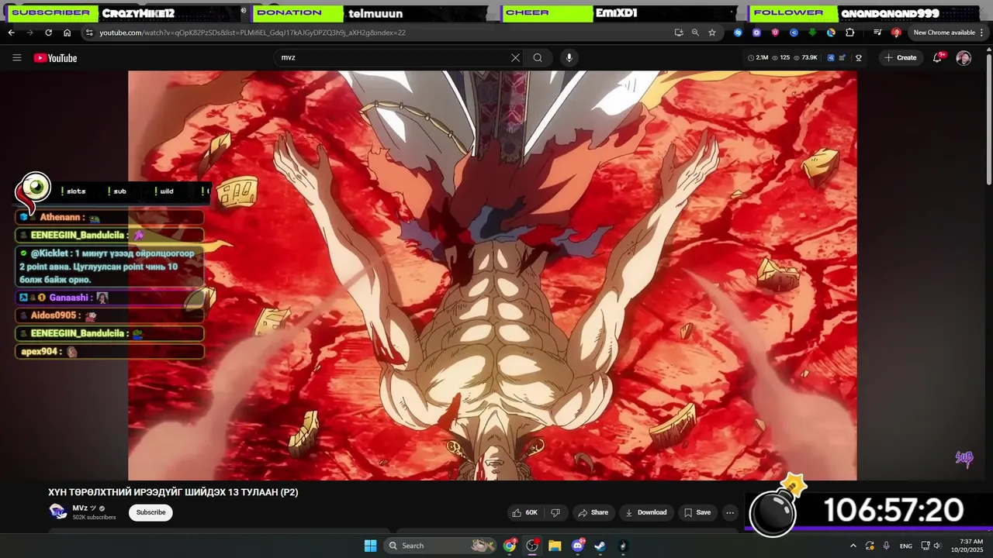This screenshot has width=993, height=558.
Task: Open File Explorer from the taskbar
Action: click(x=555, y=546)
